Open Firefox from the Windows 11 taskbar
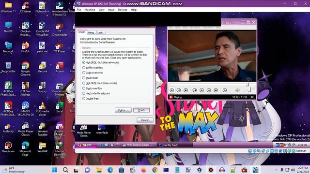 point(143,170)
